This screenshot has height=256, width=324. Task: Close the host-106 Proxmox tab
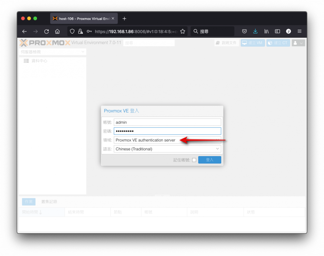(x=113, y=18)
